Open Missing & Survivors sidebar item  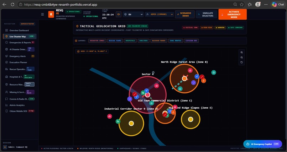tap(20, 92)
